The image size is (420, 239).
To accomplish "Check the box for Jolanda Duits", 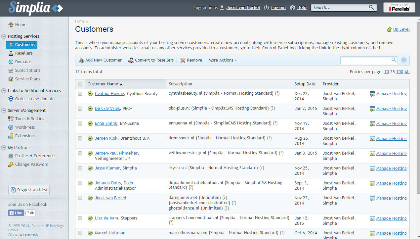I will [x=80, y=183].
